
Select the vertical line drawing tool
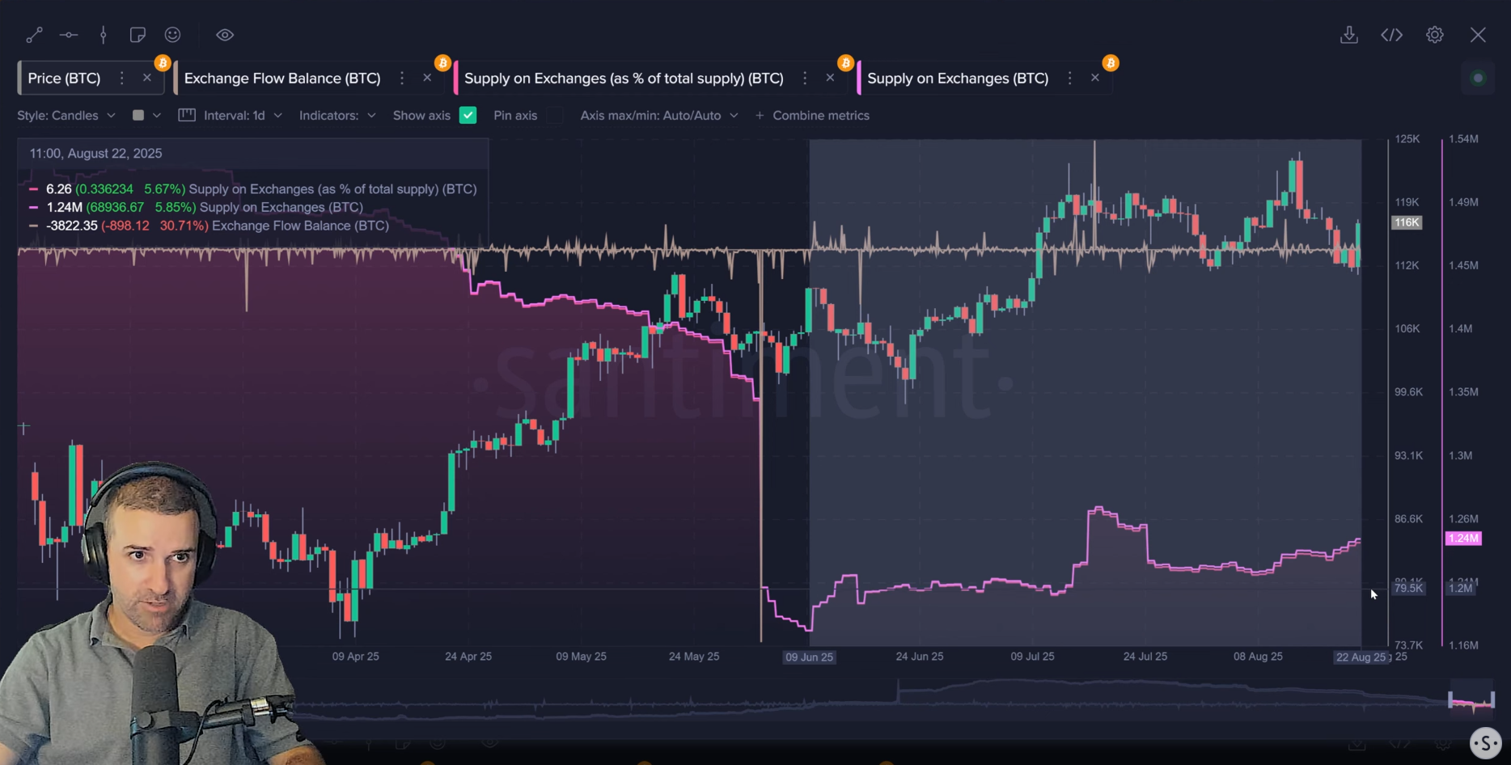(103, 35)
